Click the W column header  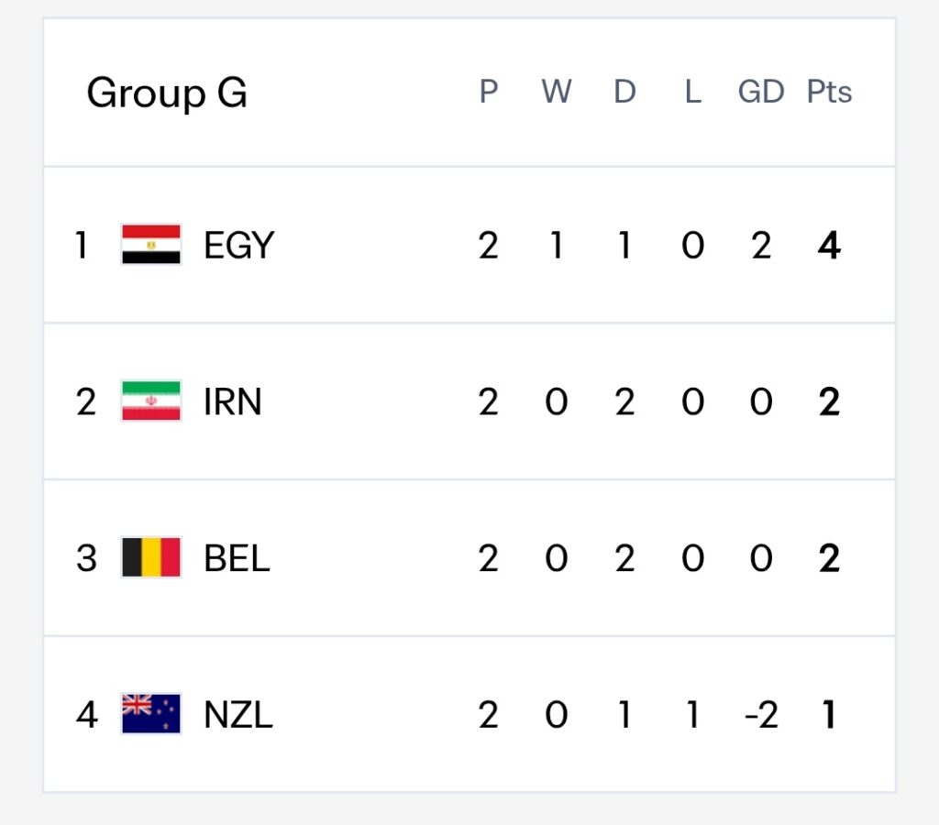coord(557,92)
